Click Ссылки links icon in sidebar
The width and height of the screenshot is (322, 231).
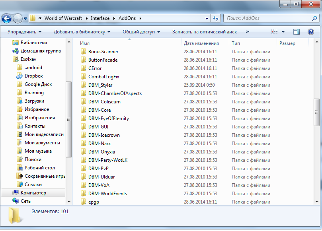(19, 184)
